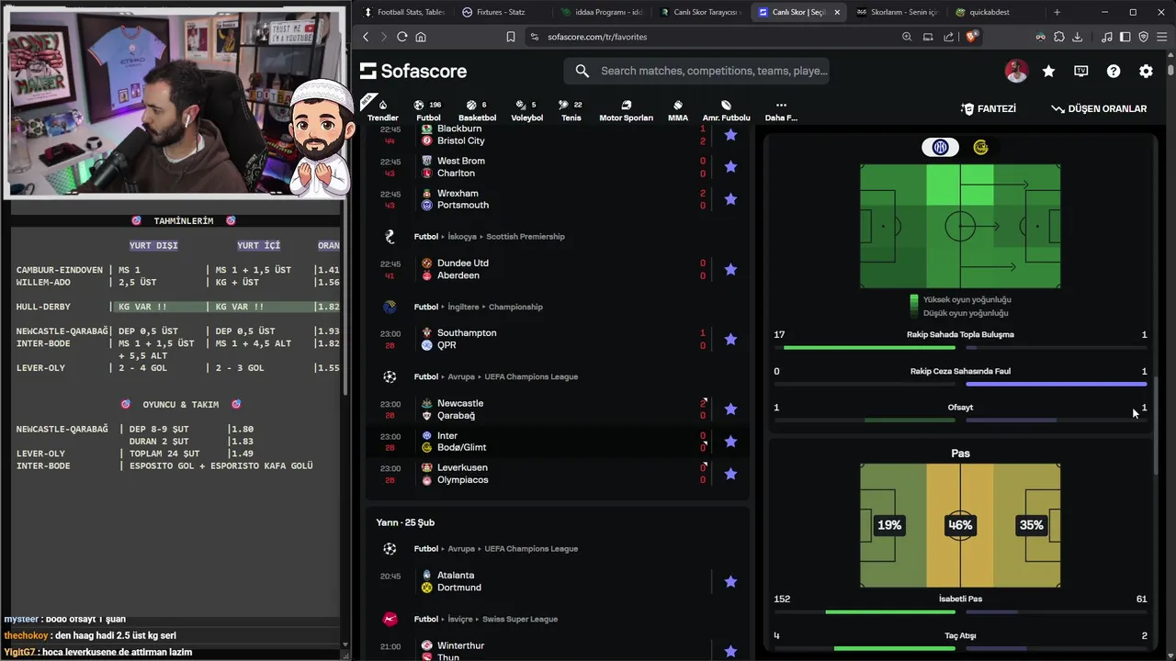Open the zoom control in the address bar
This screenshot has width=1176, height=661.
[907, 37]
